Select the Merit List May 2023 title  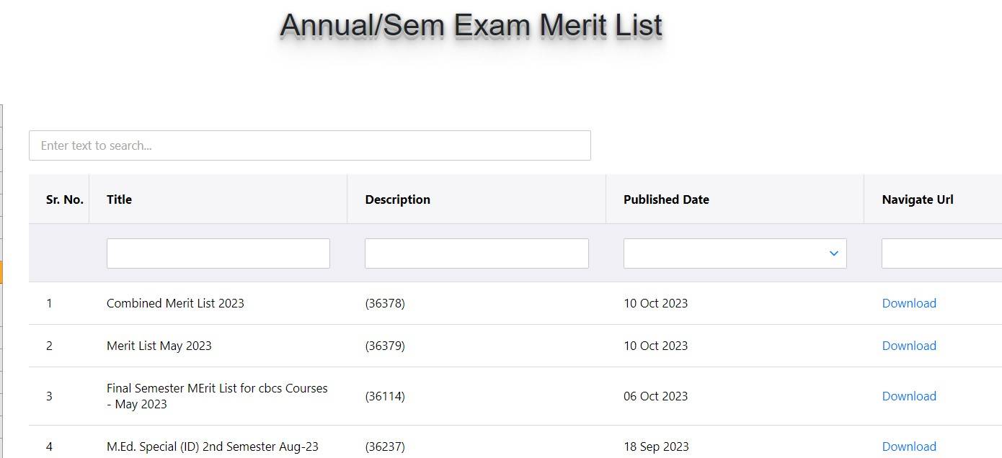pos(159,346)
